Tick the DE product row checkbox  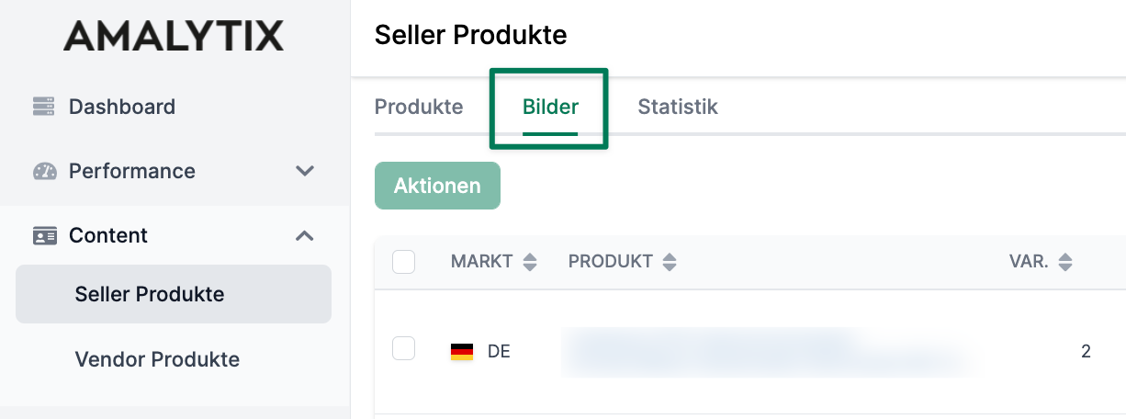(x=403, y=348)
